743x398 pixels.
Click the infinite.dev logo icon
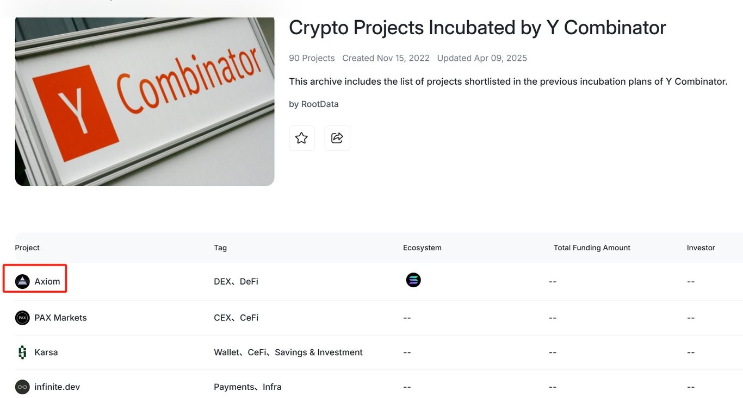click(x=22, y=387)
